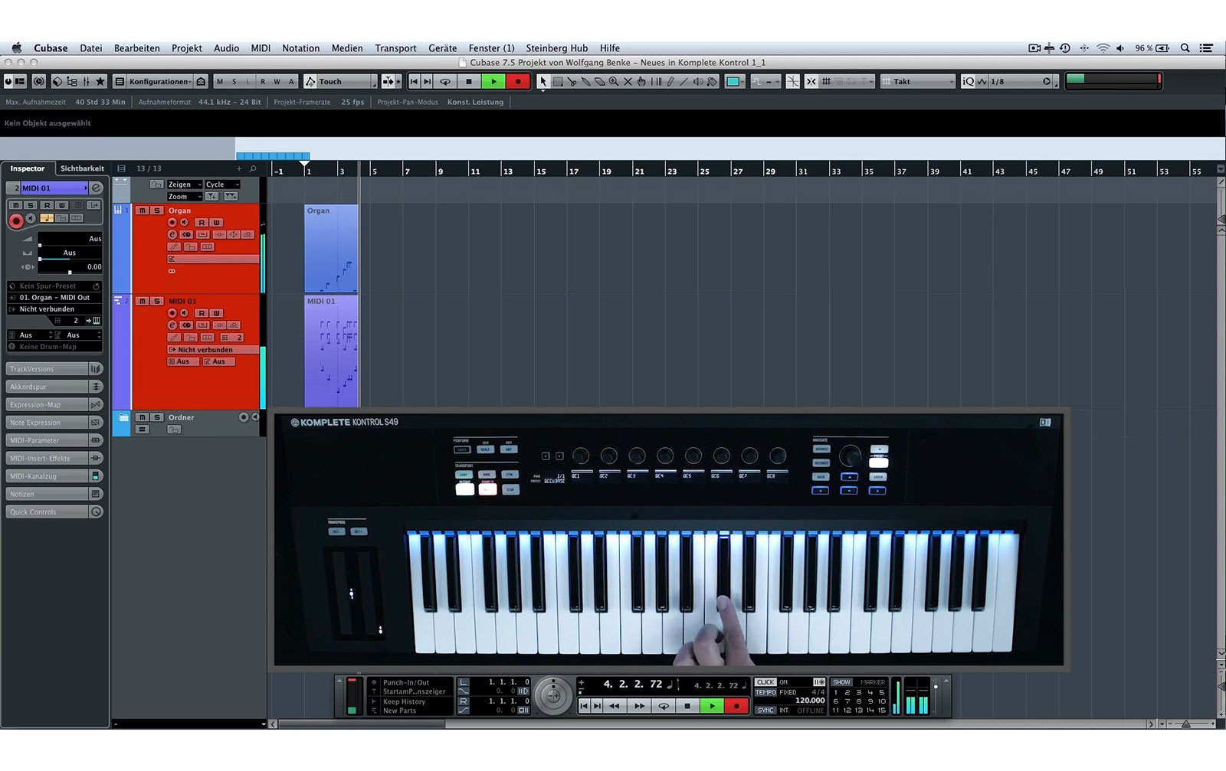Click the Ordner track folder icon

123,417
